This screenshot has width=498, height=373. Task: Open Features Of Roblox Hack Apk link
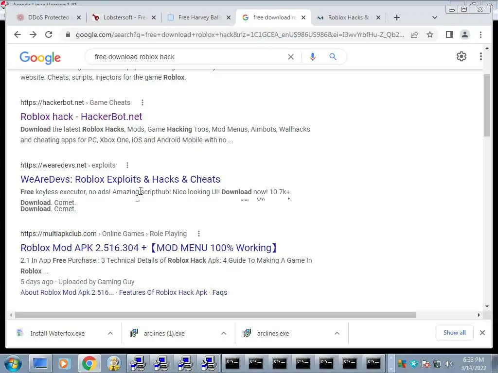(163, 292)
